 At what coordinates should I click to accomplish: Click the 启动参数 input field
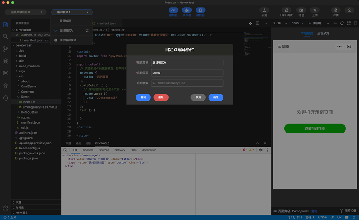187,83
